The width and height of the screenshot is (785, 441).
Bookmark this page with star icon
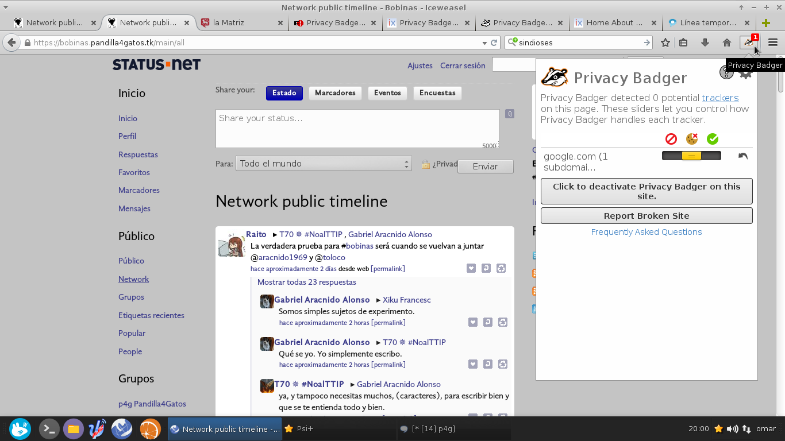[x=665, y=42]
